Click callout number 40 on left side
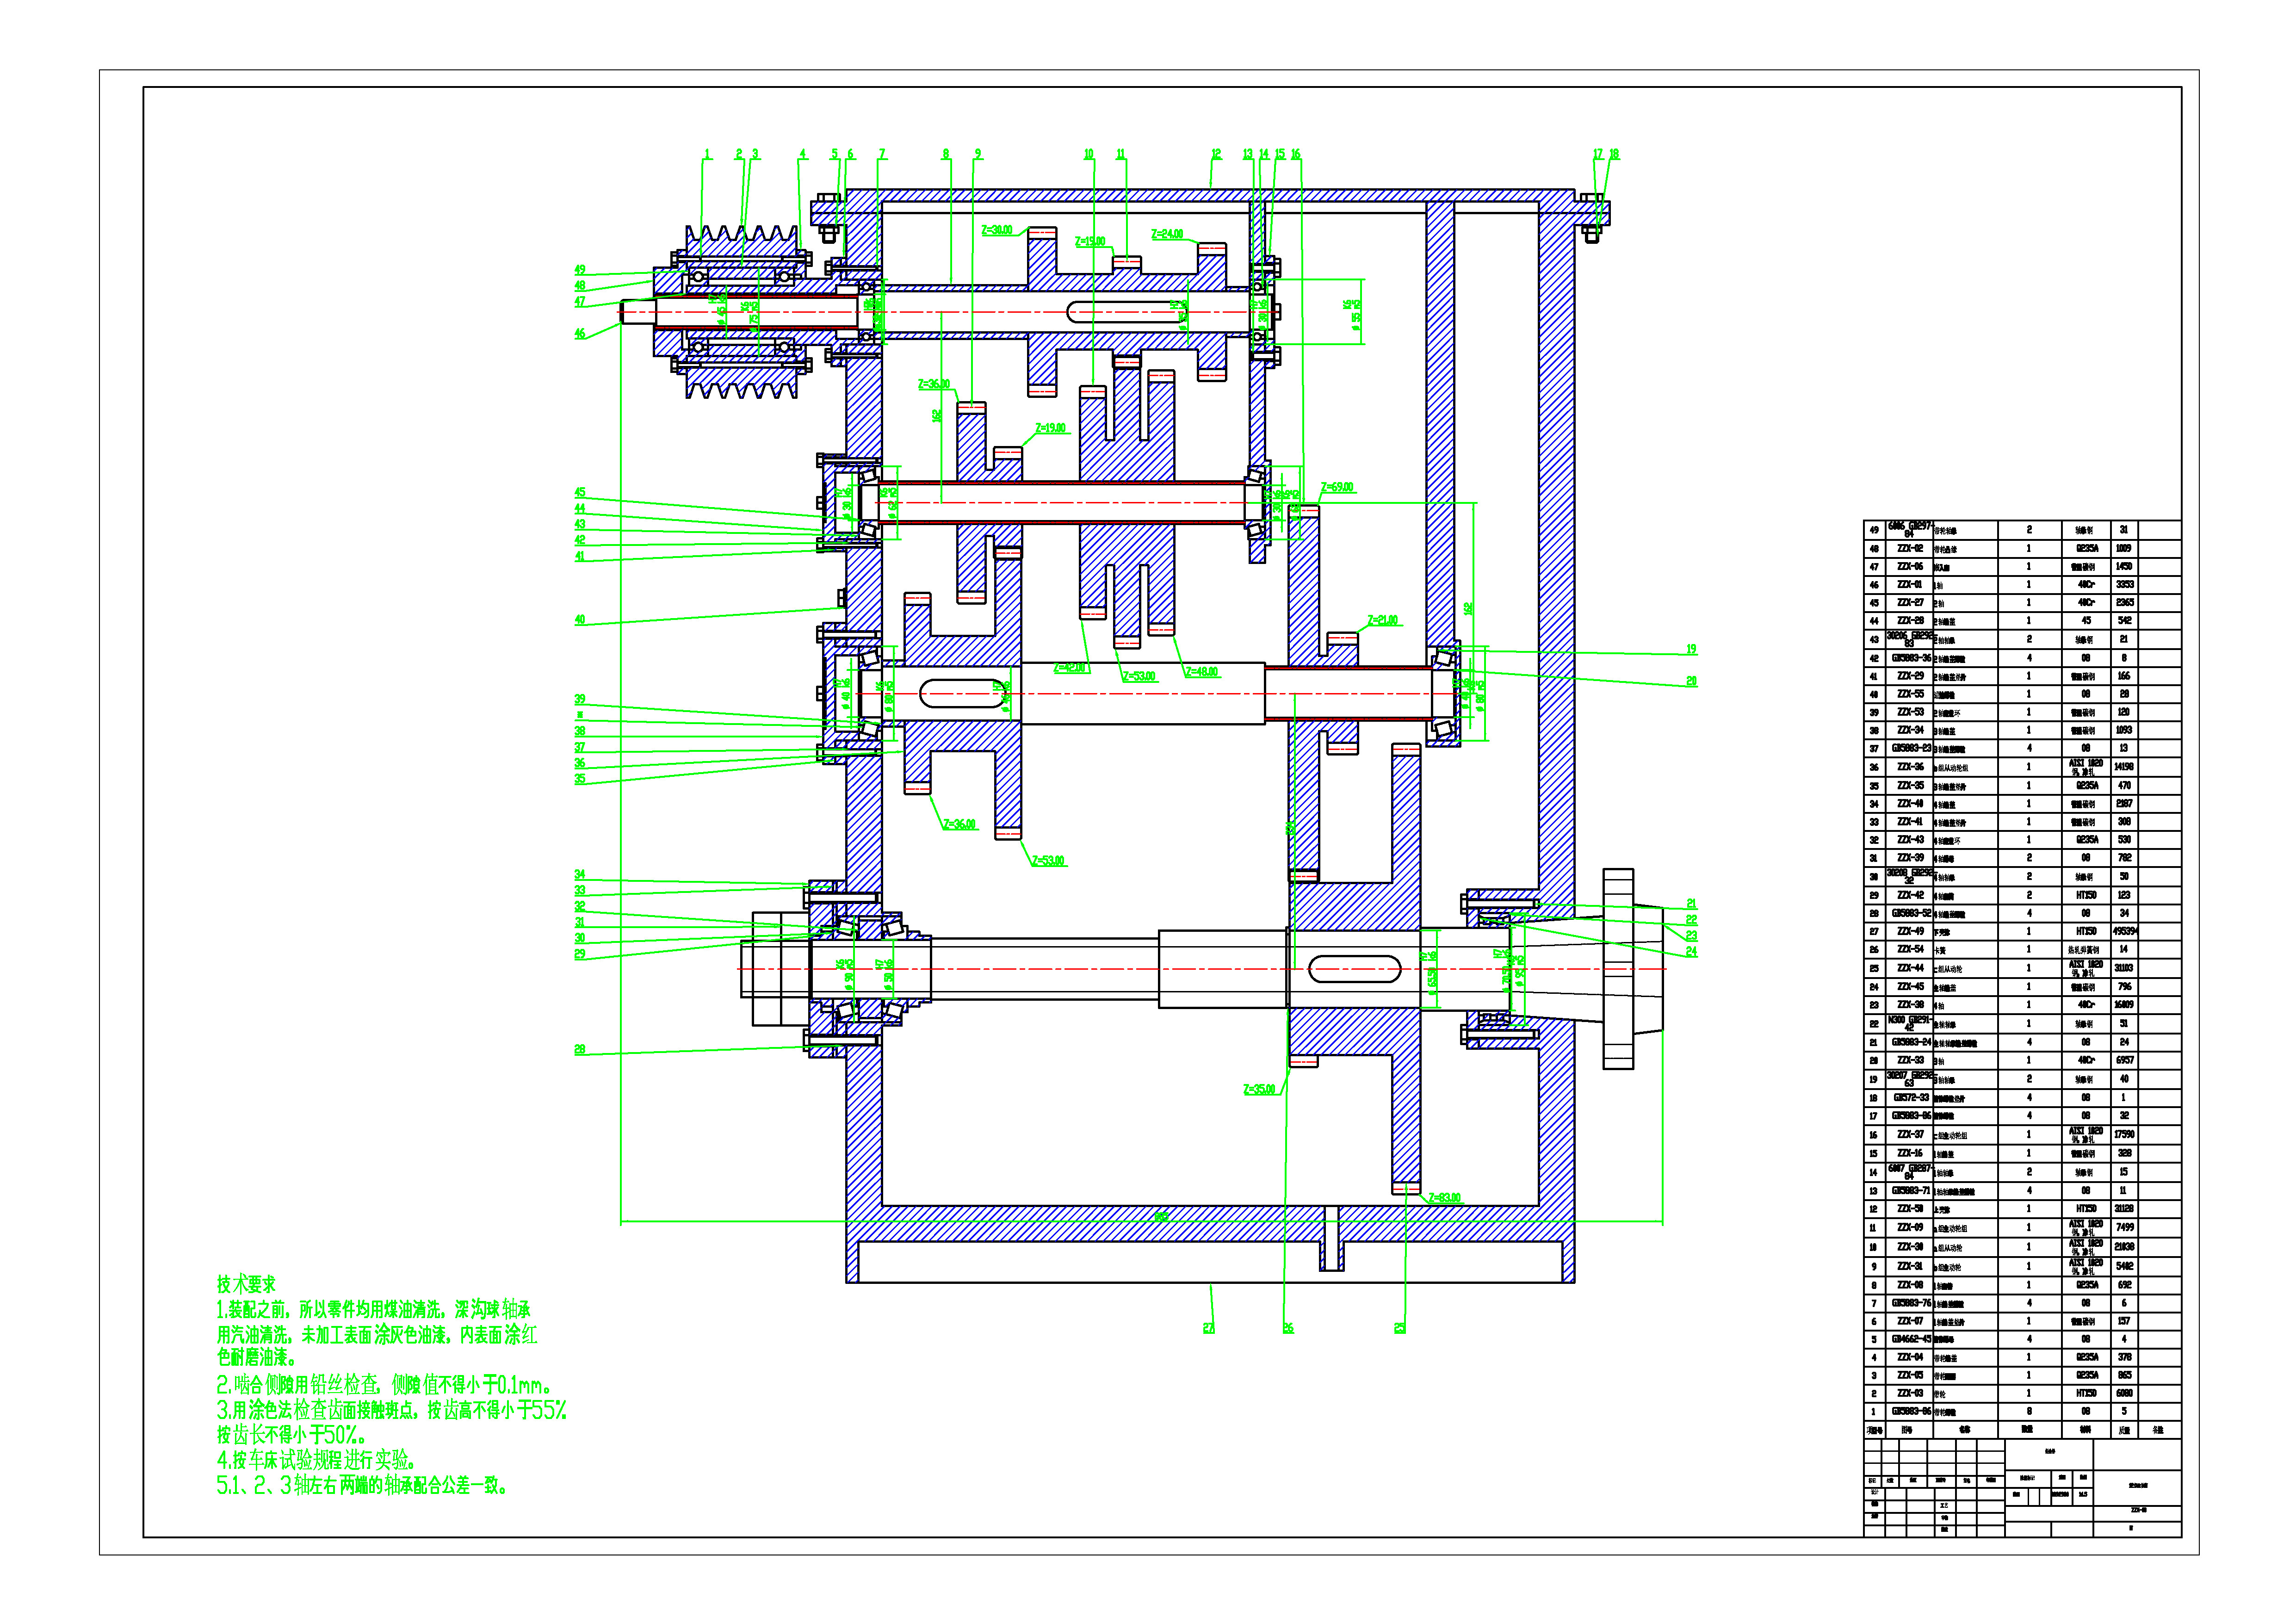The height and width of the screenshot is (1623, 2296). pyautogui.click(x=580, y=620)
